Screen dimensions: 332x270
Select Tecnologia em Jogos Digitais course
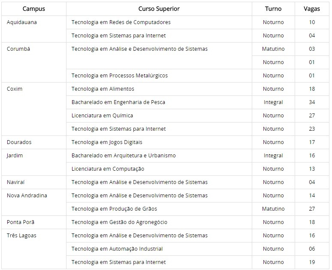tap(107, 142)
